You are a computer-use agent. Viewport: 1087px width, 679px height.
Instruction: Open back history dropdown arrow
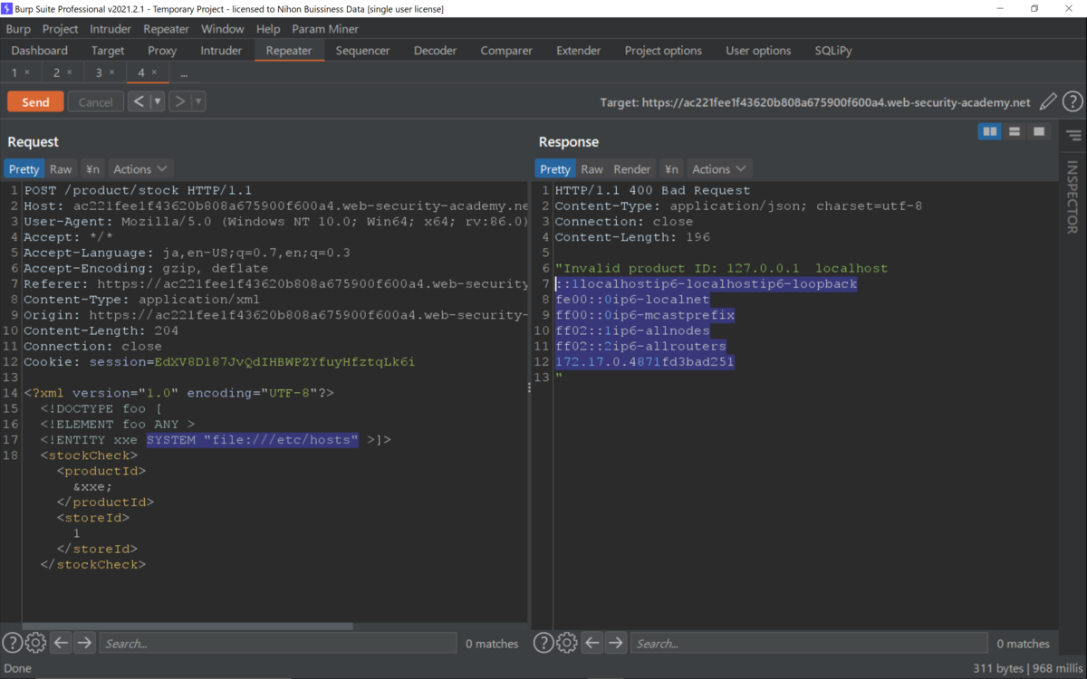[x=158, y=101]
